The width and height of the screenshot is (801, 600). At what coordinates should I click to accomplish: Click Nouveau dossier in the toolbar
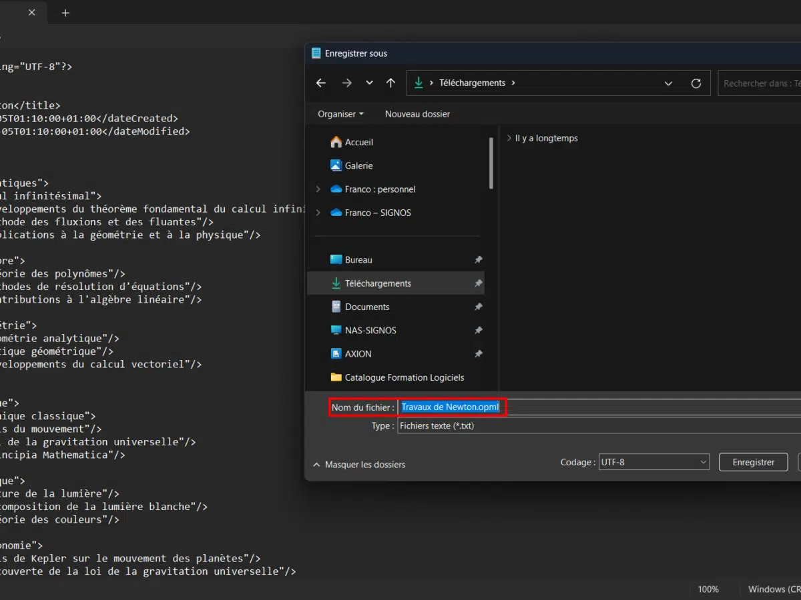417,114
